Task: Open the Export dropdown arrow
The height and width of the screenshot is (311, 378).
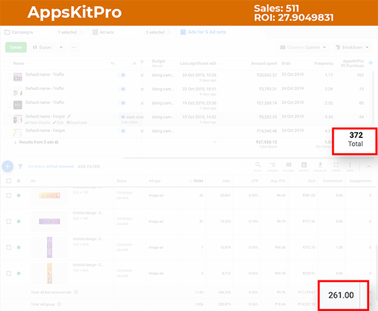Action: tap(61, 47)
